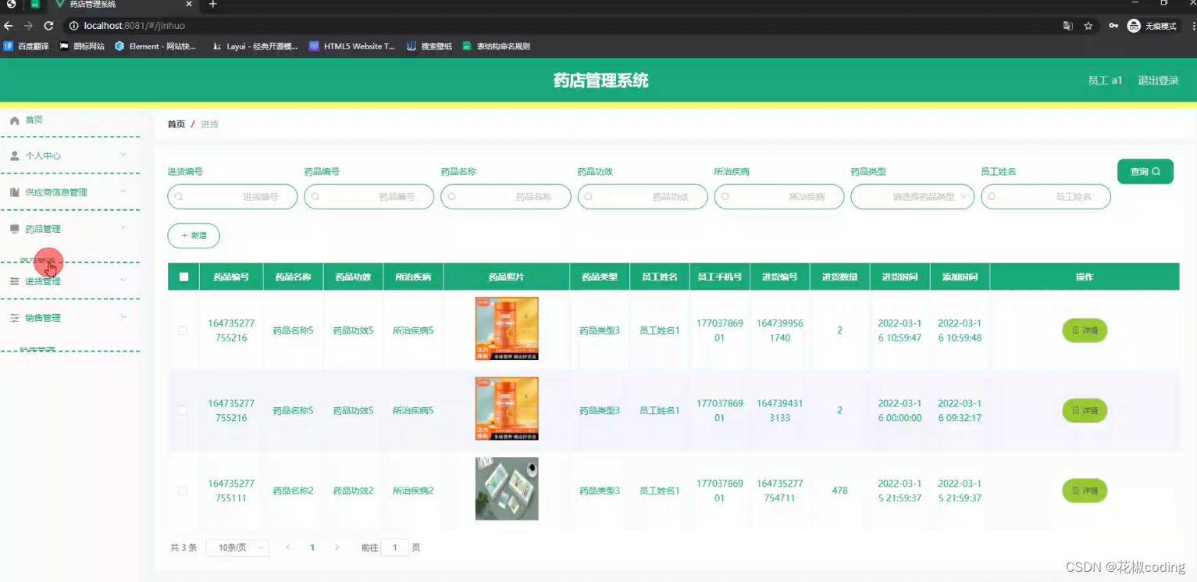
Task: Select the 进货管理 menu item
Action: (69, 281)
